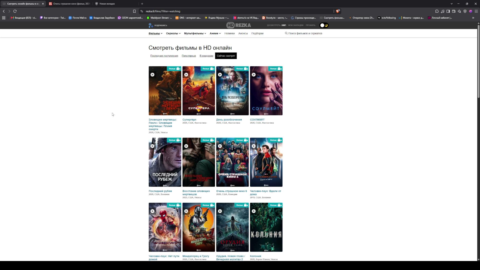Switch to the Очень страшное кино tab
The image size is (480, 270).
tap(69, 4)
